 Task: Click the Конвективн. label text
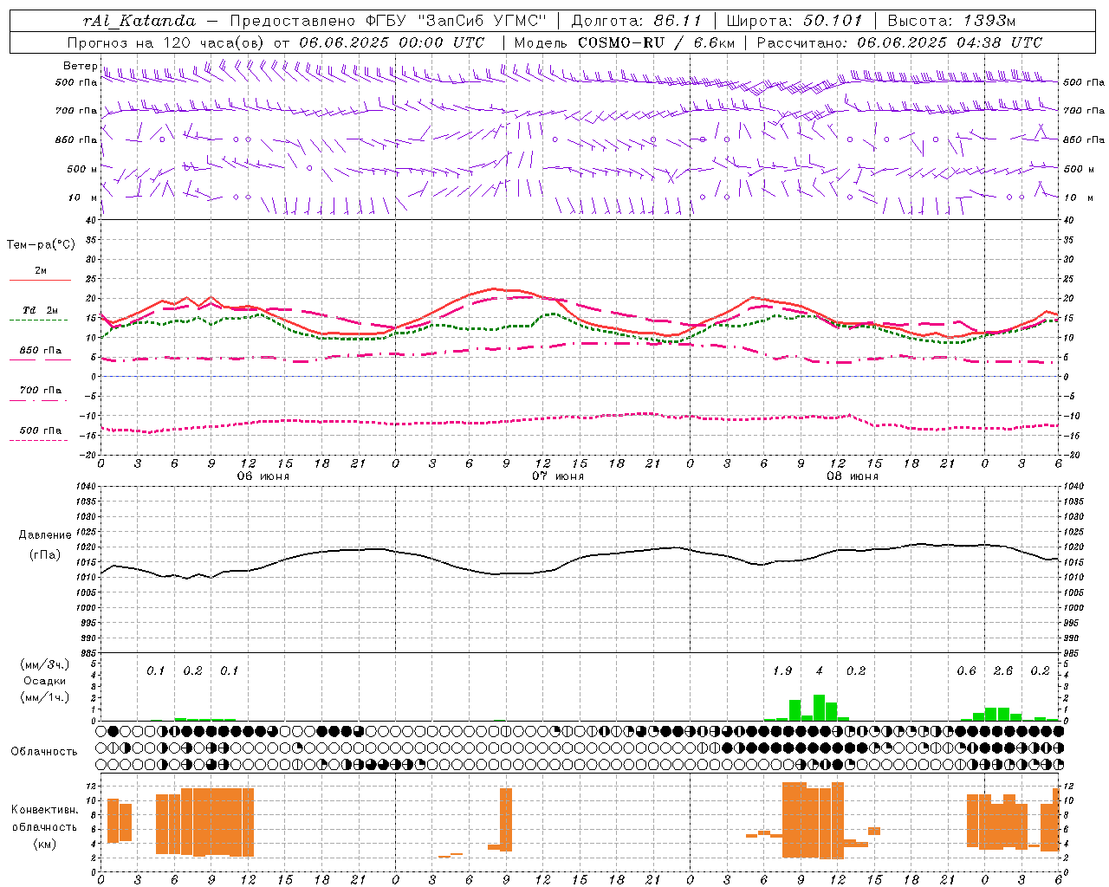tap(45, 810)
